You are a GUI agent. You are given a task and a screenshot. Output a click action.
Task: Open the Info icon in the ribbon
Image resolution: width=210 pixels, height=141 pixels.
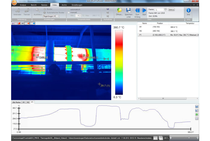(189, 11)
